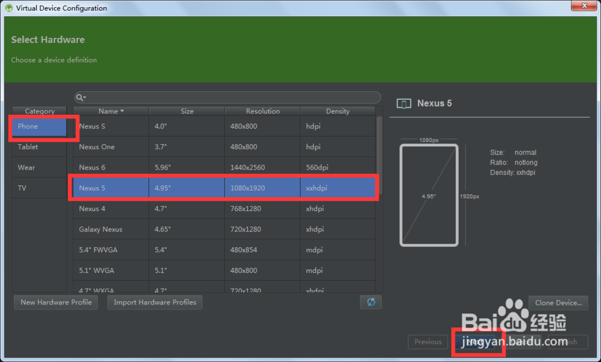601x362 pixels.
Task: Click the refresh device list icon
Action: [371, 302]
